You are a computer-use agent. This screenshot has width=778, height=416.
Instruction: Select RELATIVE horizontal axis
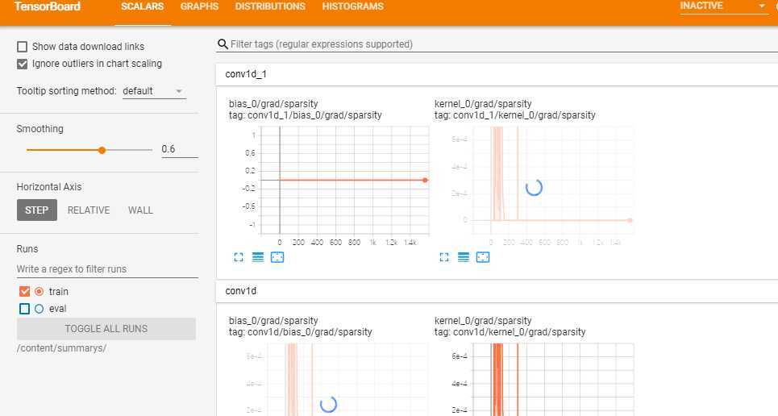[x=89, y=210]
